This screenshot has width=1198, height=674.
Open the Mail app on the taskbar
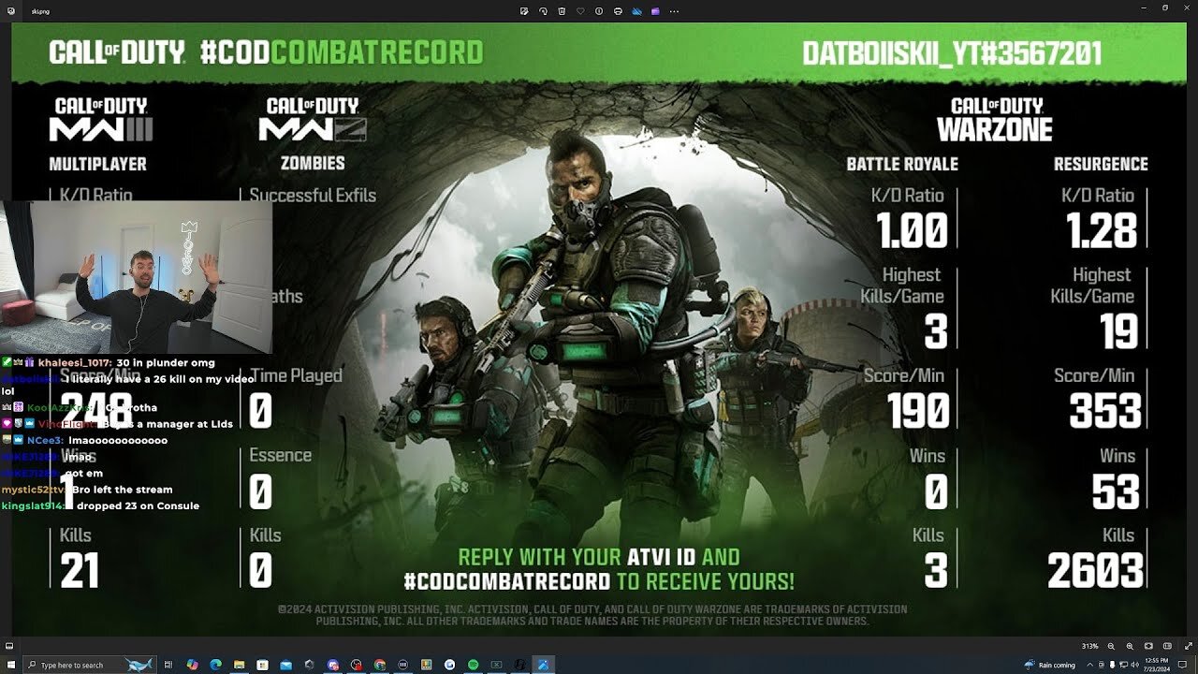pyautogui.click(x=285, y=665)
